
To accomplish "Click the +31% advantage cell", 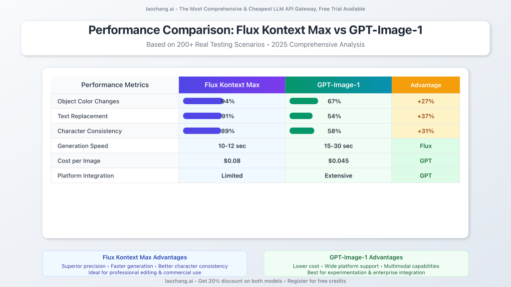I will click(426, 131).
